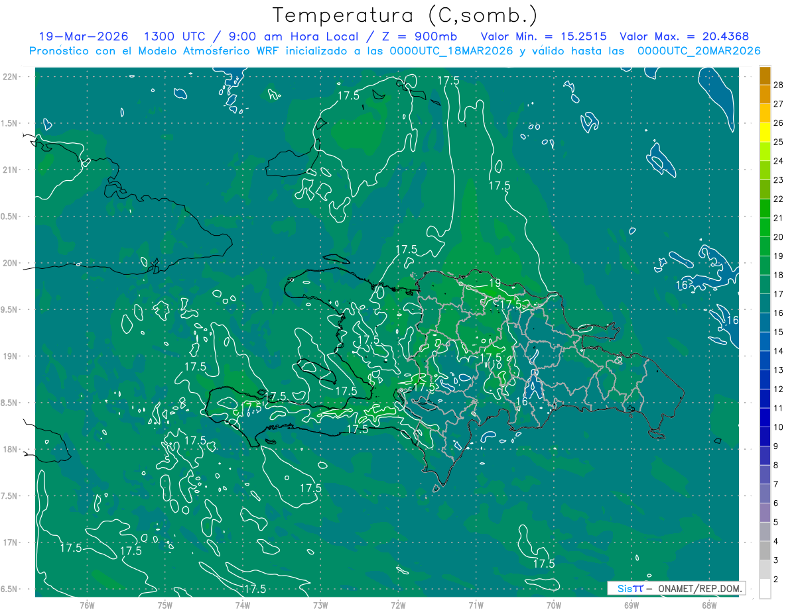The height and width of the screenshot is (614, 796).
Task: Click the 72W longitude axis label
Action: (x=398, y=605)
